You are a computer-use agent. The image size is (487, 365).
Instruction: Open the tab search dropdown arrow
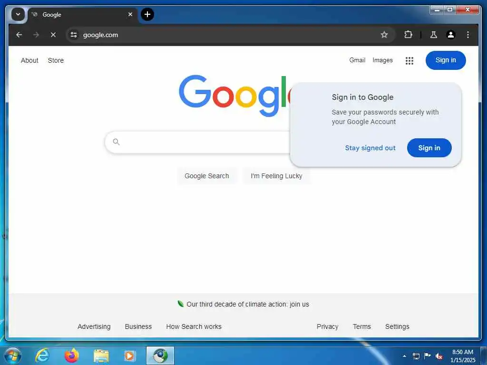click(x=18, y=14)
